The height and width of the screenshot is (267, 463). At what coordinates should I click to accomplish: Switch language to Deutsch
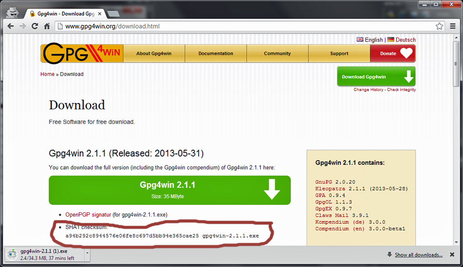(x=405, y=40)
